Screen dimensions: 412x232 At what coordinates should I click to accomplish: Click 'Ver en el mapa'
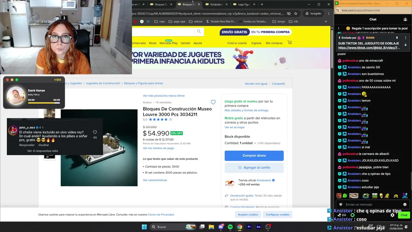tap(234, 127)
